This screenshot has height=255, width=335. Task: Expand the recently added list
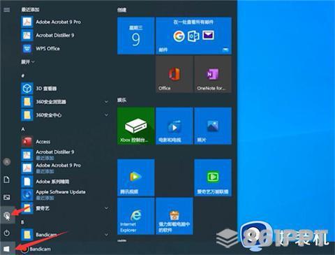(28, 62)
